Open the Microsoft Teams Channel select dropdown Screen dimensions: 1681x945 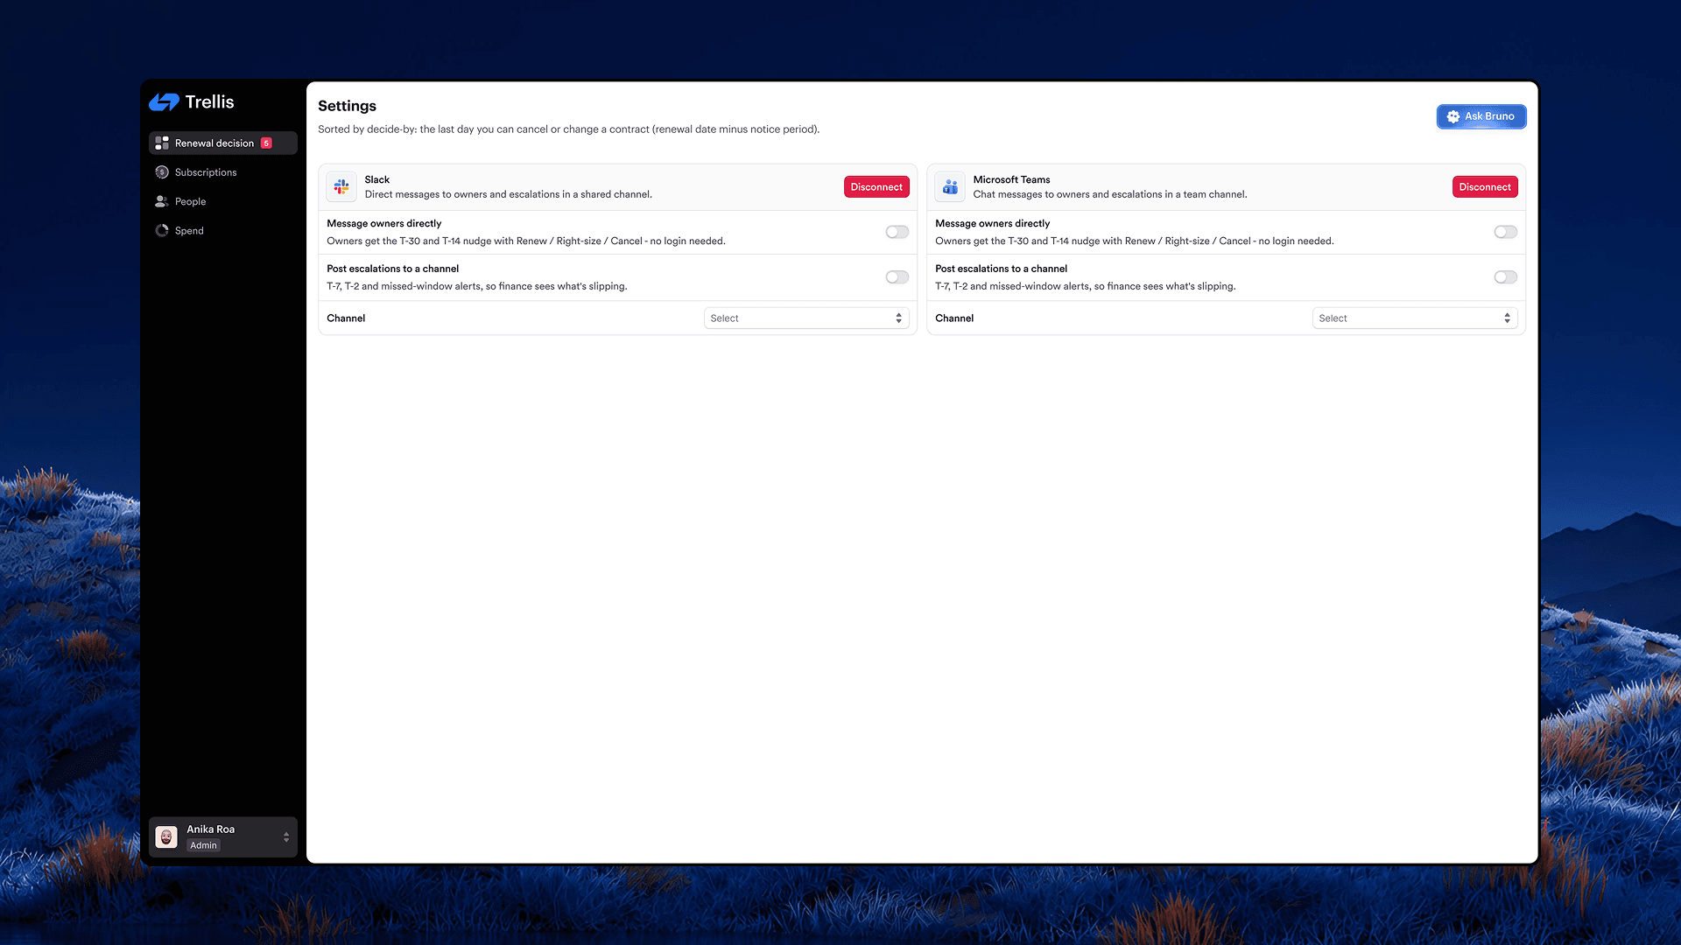(x=1415, y=318)
